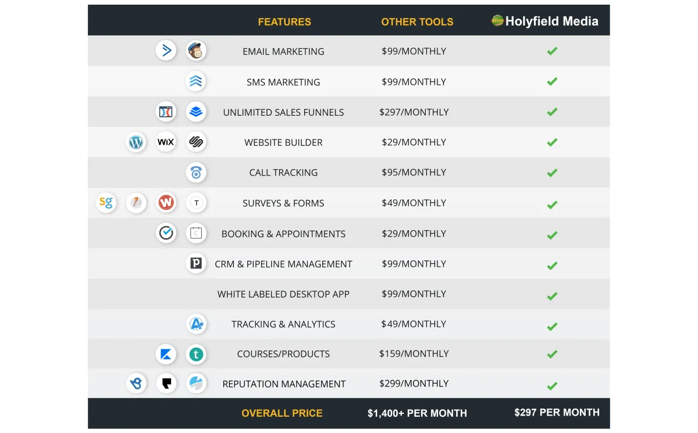Click the green checkmark for Unlimited Sales Funnels
Viewport: 698px width, 433px height.
click(552, 112)
